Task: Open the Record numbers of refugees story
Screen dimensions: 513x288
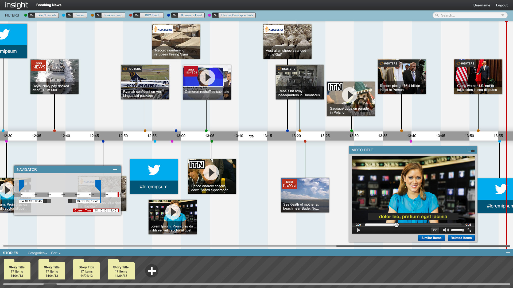Action: pyautogui.click(x=176, y=41)
